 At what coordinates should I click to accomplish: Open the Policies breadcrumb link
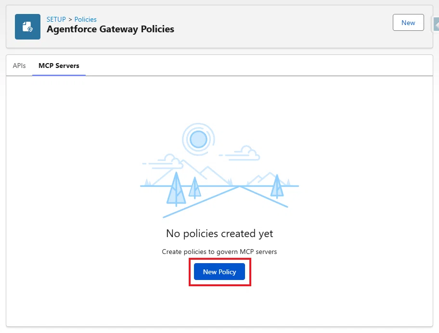click(x=85, y=19)
